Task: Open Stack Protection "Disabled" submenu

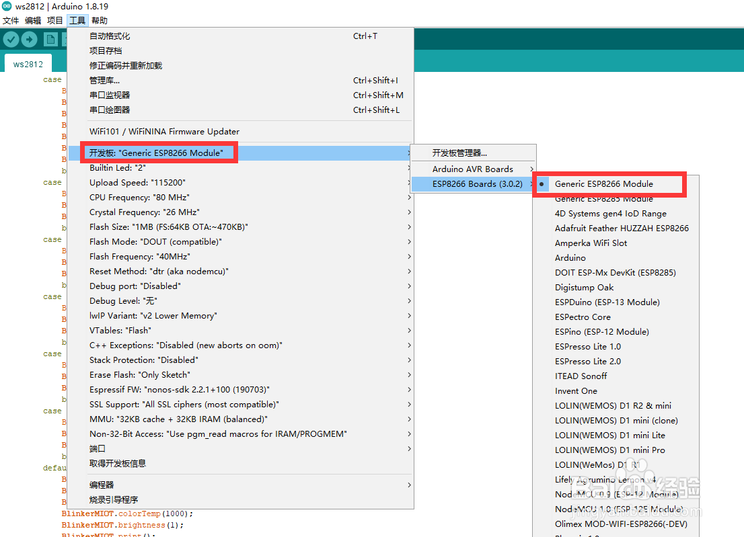Action: click(x=241, y=360)
